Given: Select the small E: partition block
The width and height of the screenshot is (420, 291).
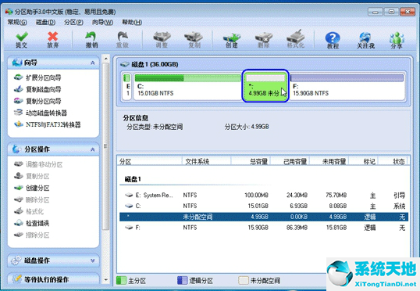Looking at the screenshot, I should pyautogui.click(x=127, y=87).
